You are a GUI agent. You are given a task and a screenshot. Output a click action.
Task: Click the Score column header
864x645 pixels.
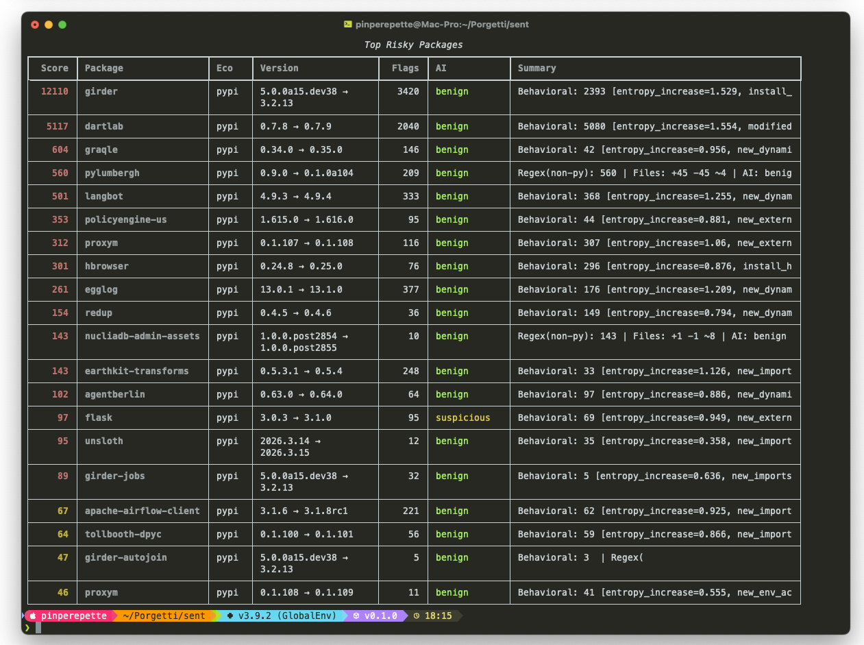[x=55, y=69]
